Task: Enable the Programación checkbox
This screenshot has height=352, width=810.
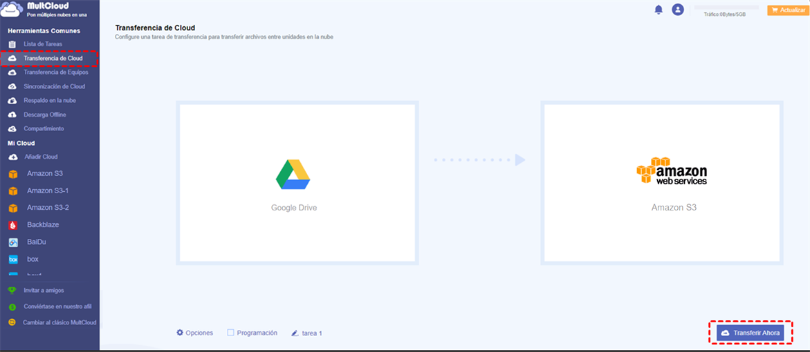Action: pos(231,333)
